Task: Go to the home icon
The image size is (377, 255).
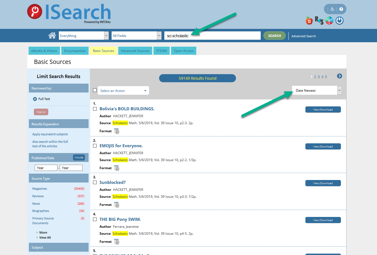Action: (x=52, y=35)
